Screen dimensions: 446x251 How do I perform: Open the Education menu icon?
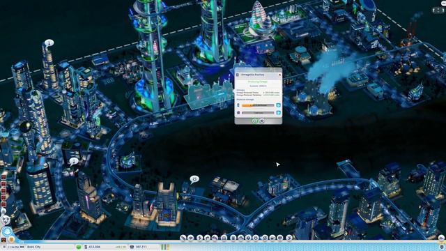265,238
